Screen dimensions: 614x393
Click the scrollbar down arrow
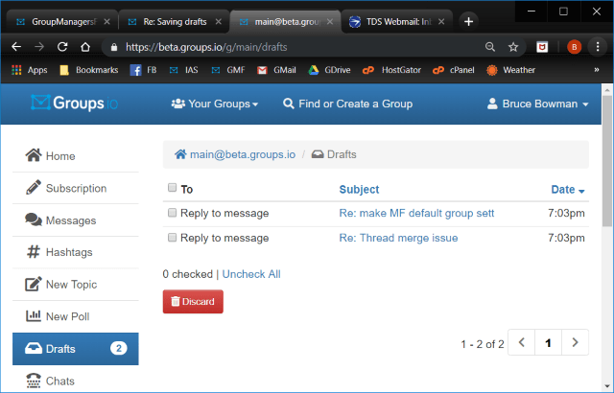coord(607,387)
